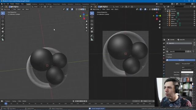This screenshot has height=110, width=196.
Task: Hide Sphere.001 object via eye icon
Action: point(194,24)
